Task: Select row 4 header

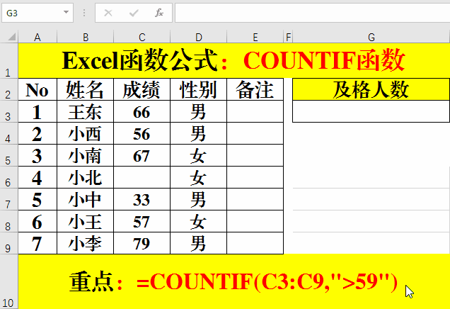Action: point(8,133)
